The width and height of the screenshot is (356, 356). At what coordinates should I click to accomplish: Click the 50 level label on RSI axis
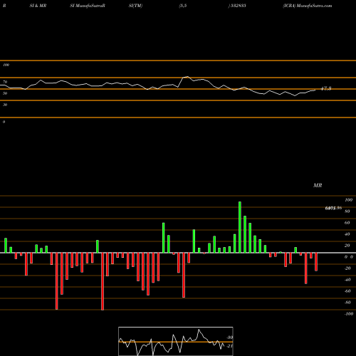[5, 93]
